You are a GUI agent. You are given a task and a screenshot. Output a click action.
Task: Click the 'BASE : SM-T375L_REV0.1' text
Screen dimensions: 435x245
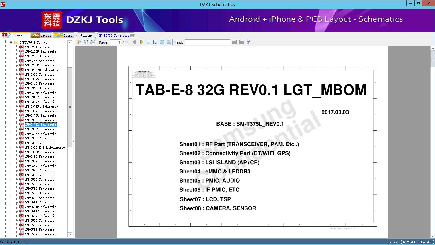pyautogui.click(x=250, y=124)
